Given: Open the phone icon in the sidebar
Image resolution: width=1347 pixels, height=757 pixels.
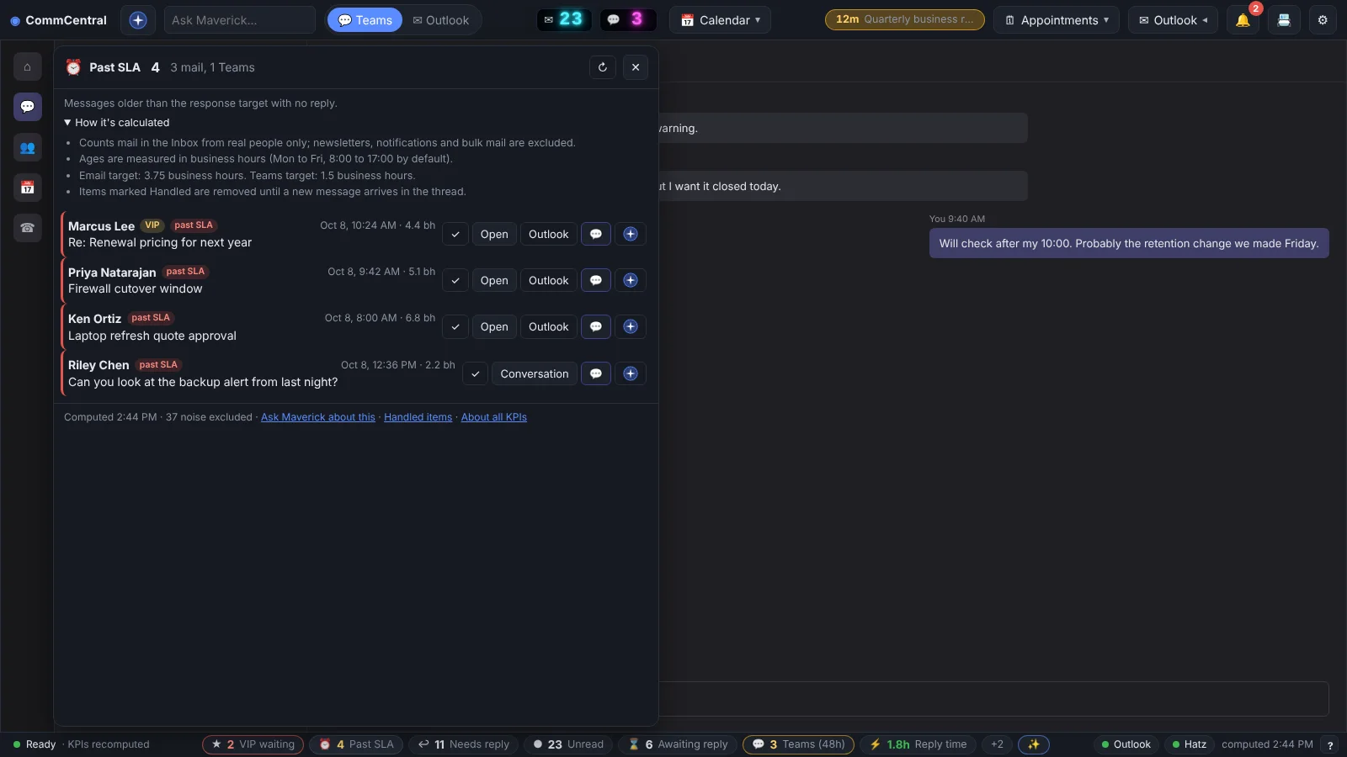Looking at the screenshot, I should pos(28,228).
